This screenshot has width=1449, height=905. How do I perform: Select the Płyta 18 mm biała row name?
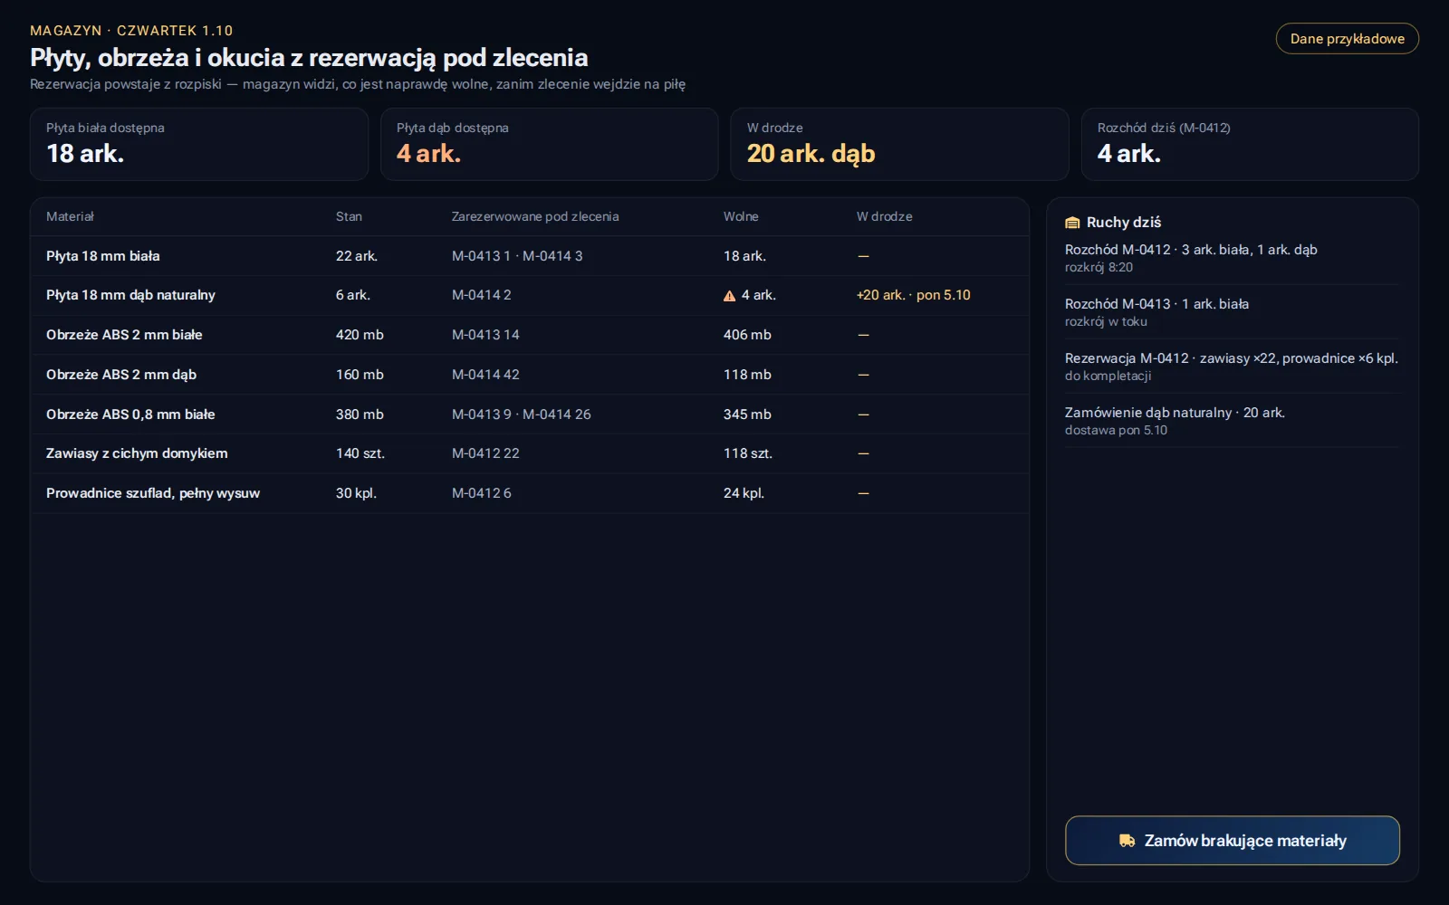coord(103,256)
